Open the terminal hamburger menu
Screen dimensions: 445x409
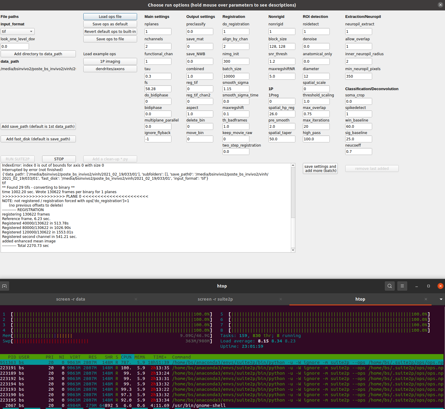(402, 286)
